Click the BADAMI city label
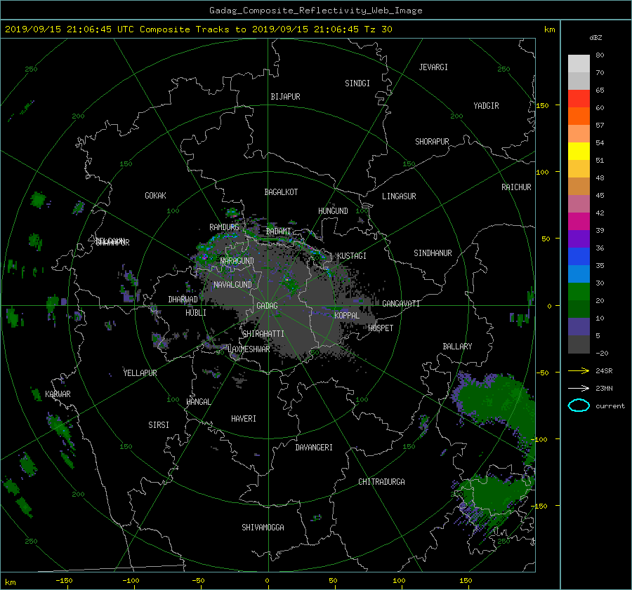This screenshot has height=590, width=632. [x=278, y=232]
